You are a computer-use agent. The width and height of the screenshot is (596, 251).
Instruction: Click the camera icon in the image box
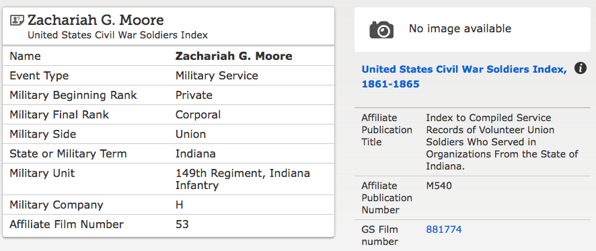click(381, 30)
